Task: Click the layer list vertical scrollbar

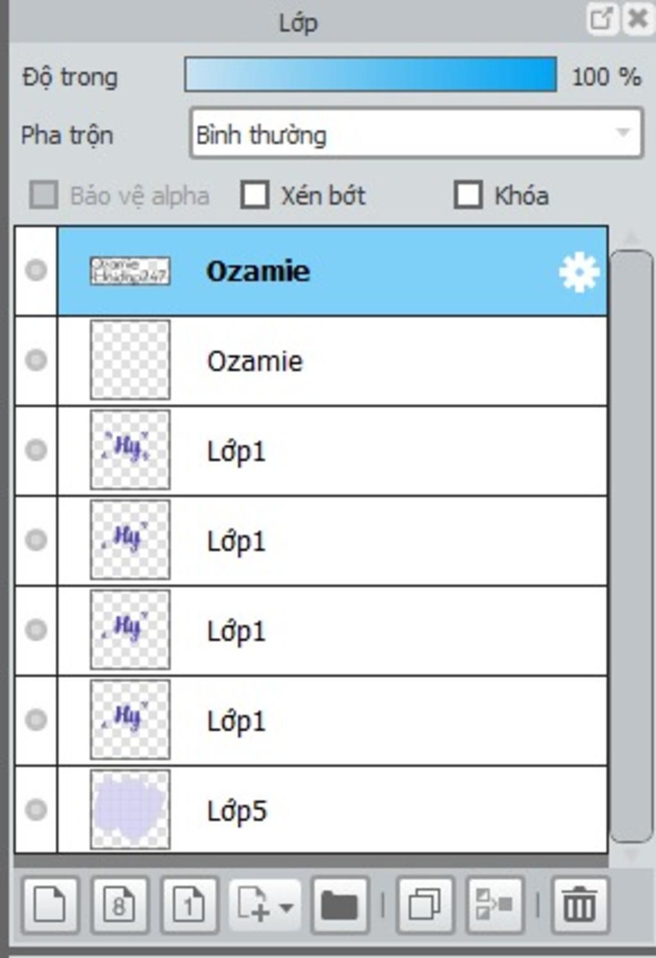Action: click(632, 546)
